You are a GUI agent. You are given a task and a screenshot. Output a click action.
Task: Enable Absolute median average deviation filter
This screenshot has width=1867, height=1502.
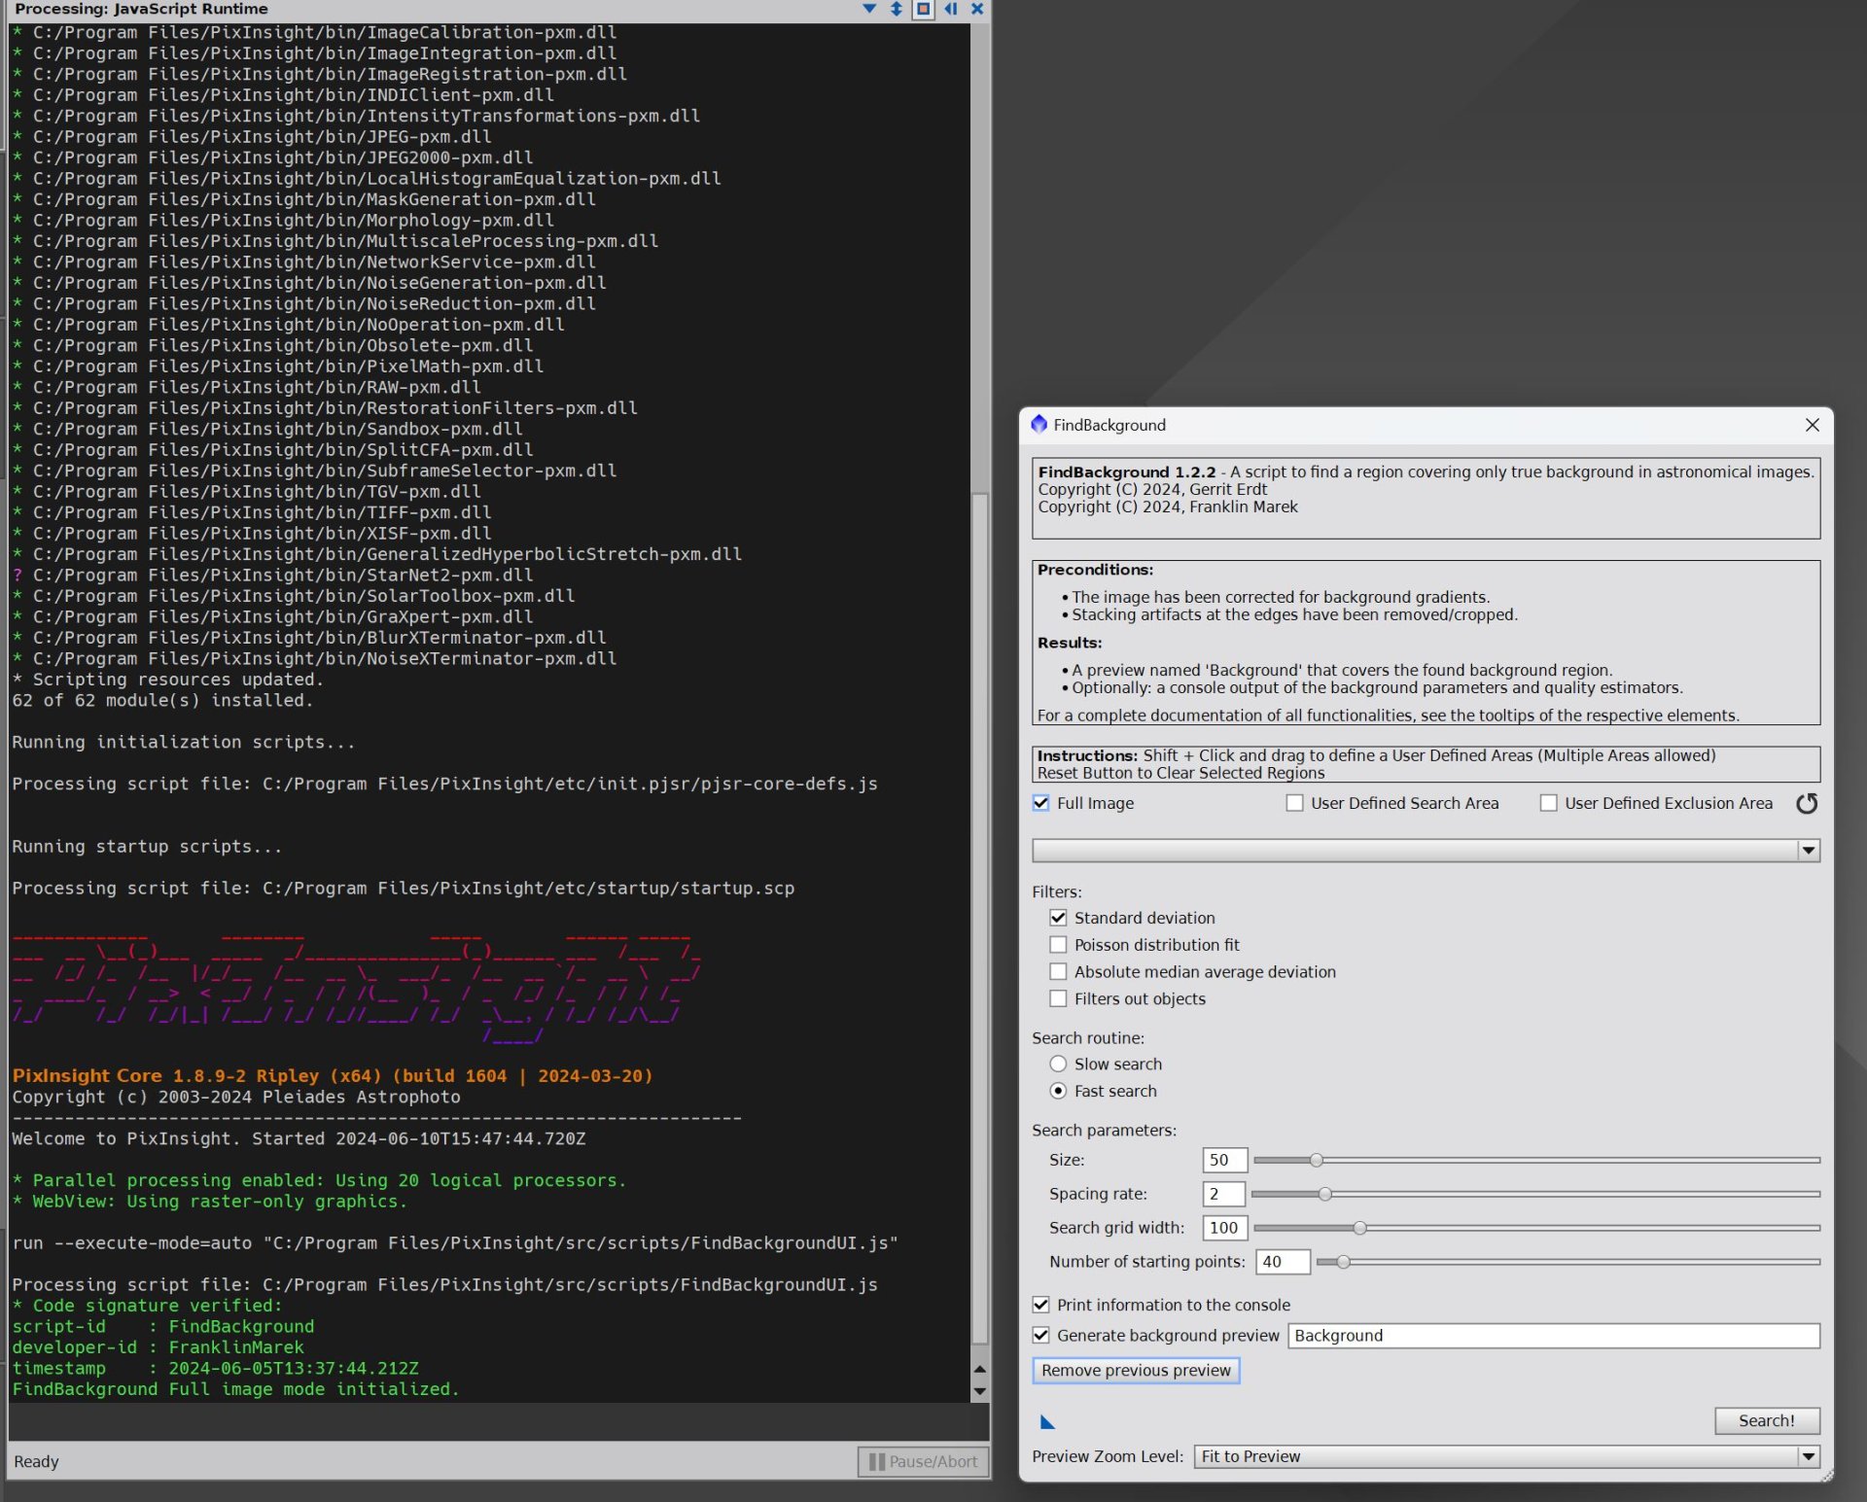point(1058,972)
